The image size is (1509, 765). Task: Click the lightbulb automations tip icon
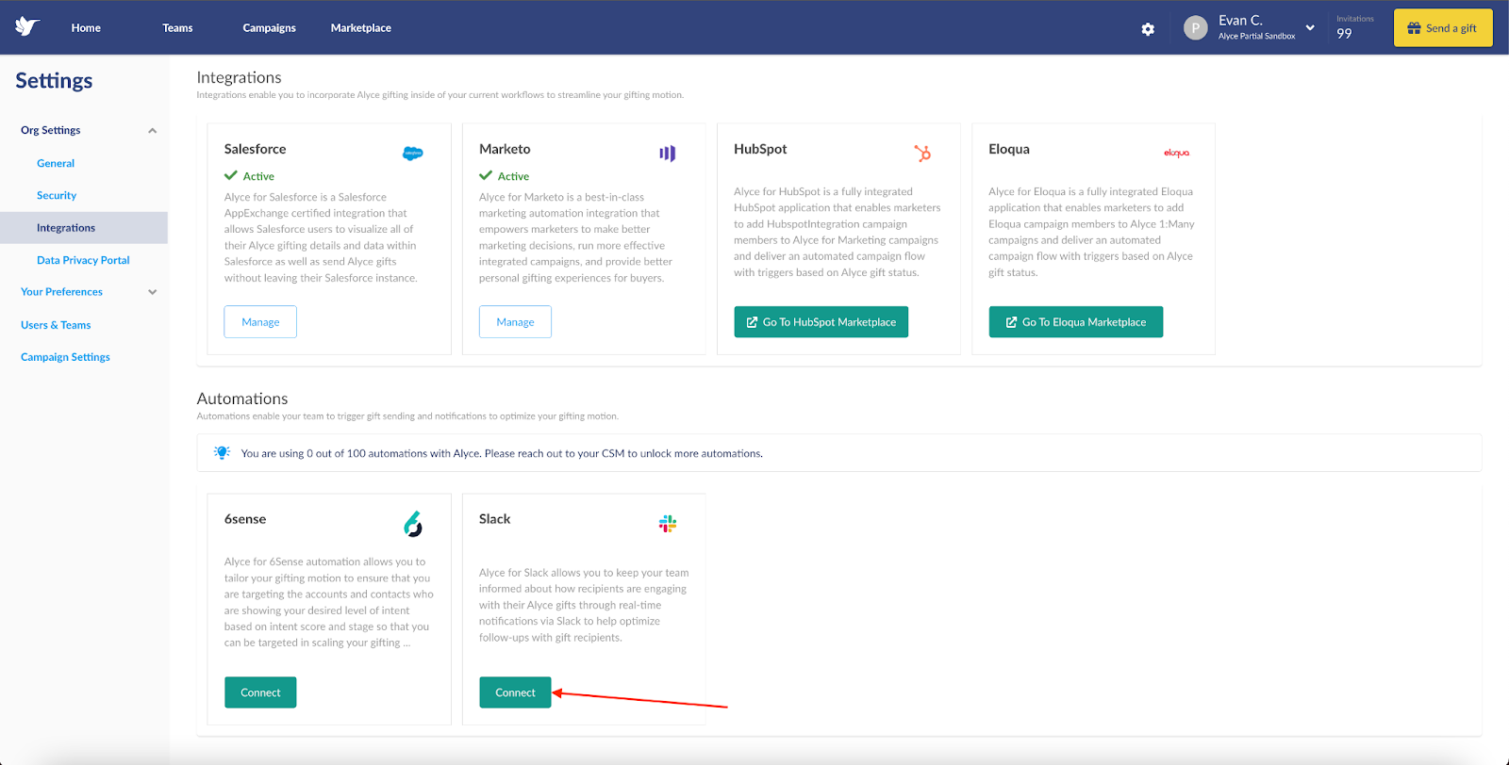(222, 452)
